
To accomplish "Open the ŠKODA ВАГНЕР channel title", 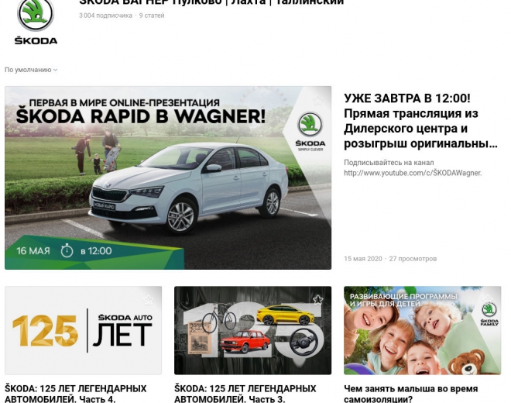I will (x=211, y=2).
